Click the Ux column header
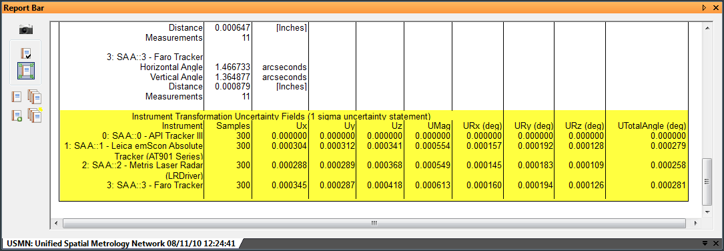724x251 pixels. pyautogui.click(x=302, y=125)
